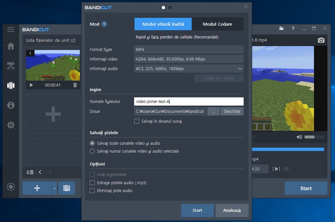Click Start in the main Bandicut window
This screenshot has height=222, width=335.
tap(306, 188)
